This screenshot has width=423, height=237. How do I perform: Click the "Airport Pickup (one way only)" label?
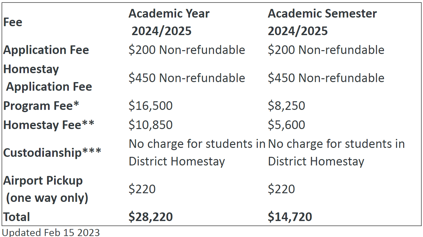click(45, 189)
